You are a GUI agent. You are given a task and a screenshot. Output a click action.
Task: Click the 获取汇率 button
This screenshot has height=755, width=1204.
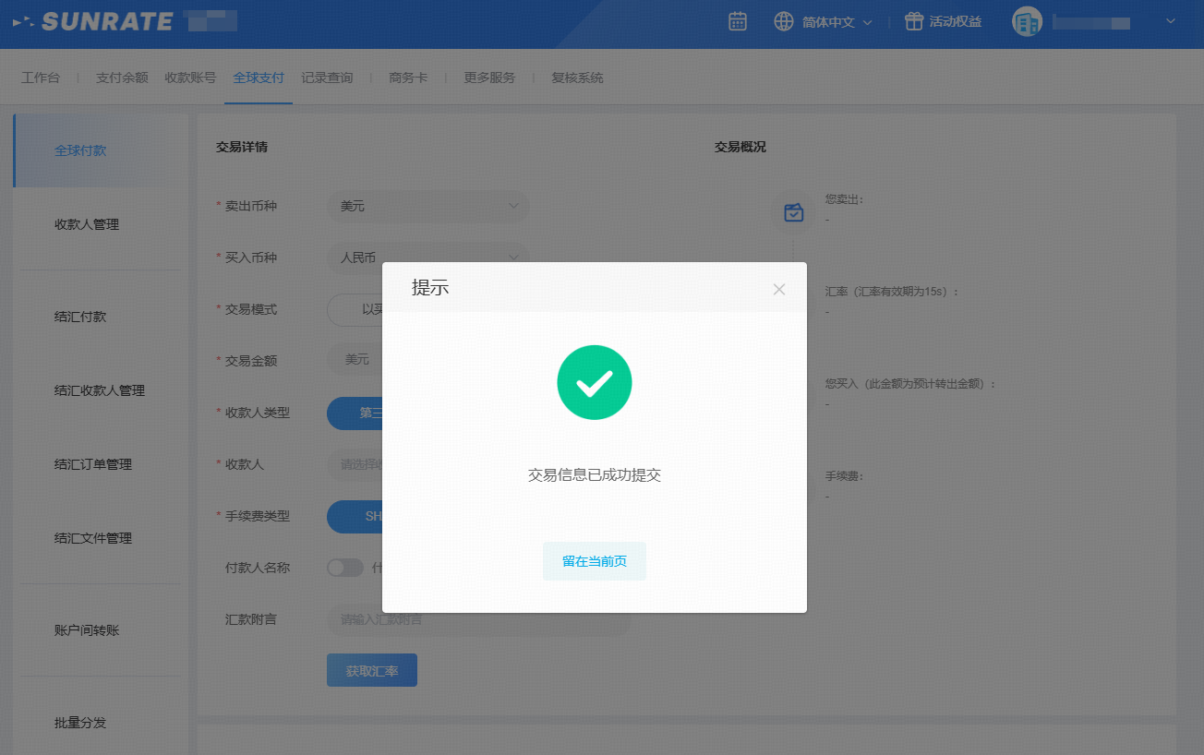tap(372, 671)
